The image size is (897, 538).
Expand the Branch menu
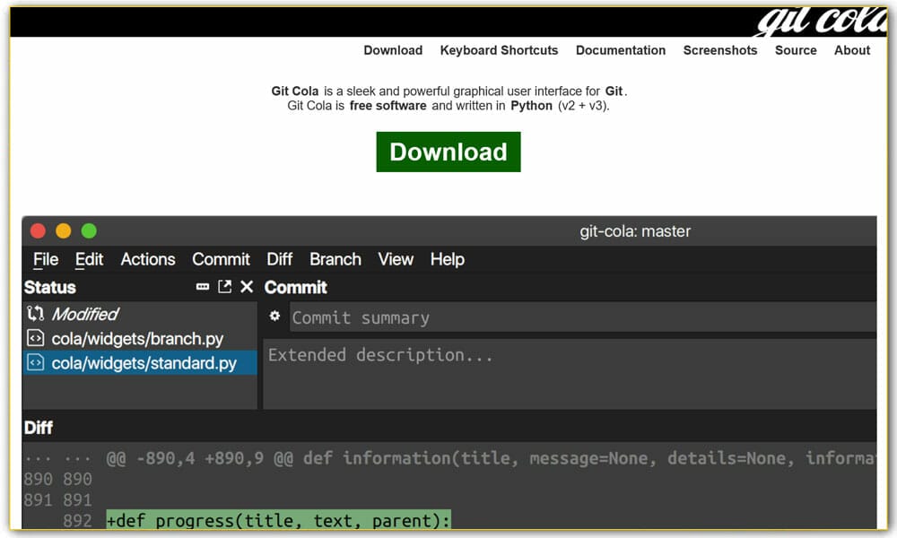335,259
